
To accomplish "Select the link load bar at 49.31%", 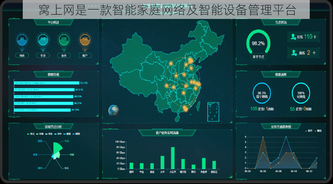I will click(44, 89).
